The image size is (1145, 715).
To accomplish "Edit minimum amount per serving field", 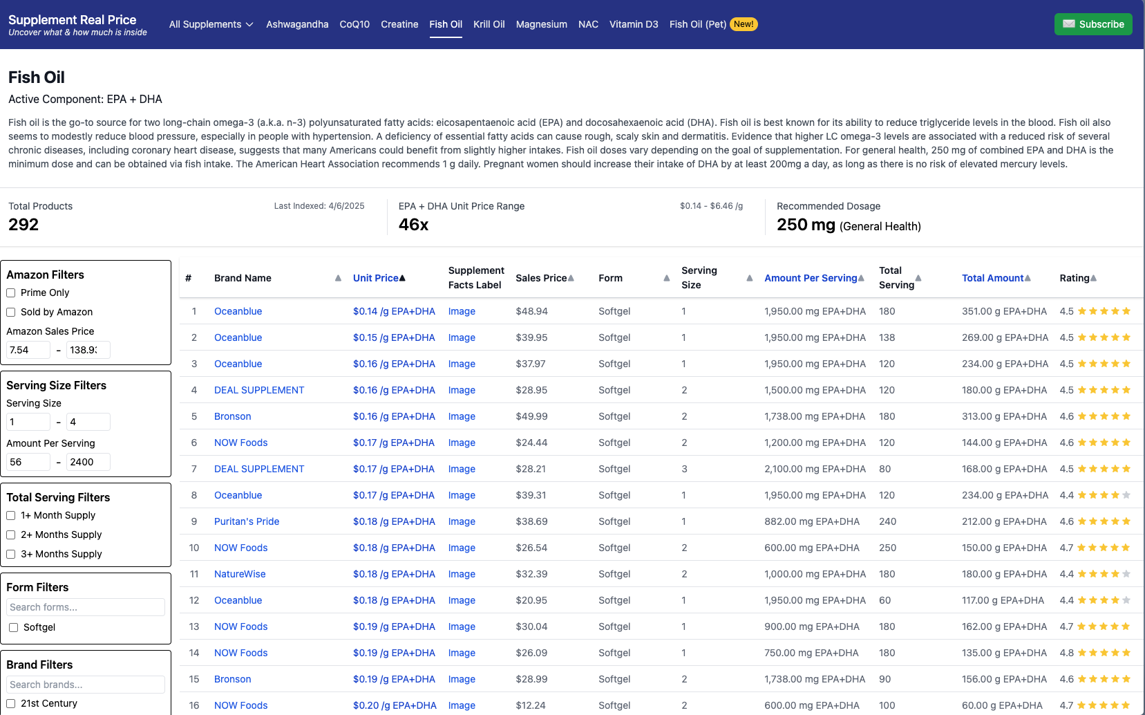I will 28,462.
